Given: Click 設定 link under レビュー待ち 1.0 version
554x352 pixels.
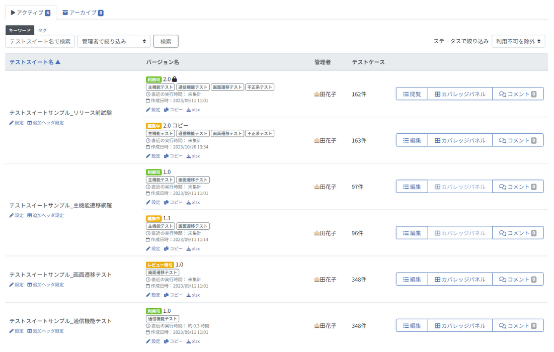Looking at the screenshot, I should 153,295.
